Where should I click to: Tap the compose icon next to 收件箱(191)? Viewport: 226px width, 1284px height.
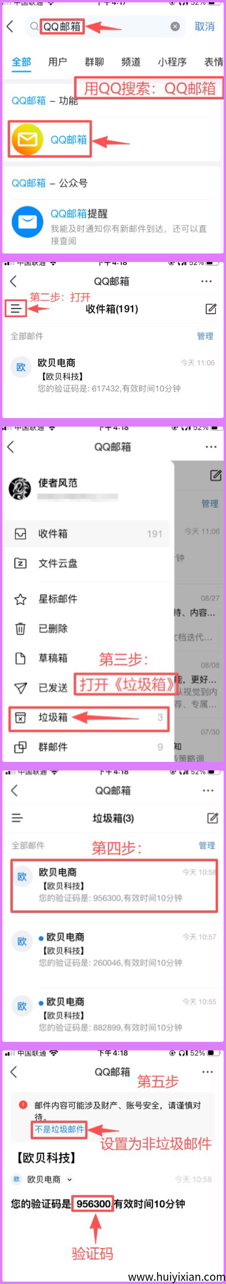pyautogui.click(x=211, y=308)
